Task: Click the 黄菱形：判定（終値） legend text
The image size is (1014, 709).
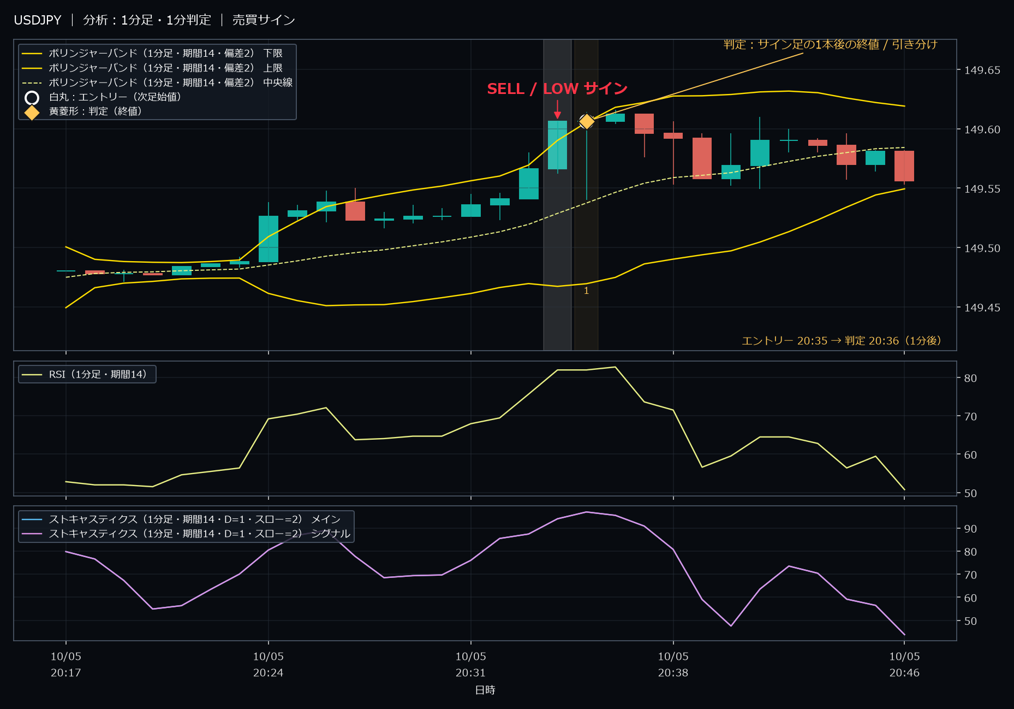Action: click(96, 111)
